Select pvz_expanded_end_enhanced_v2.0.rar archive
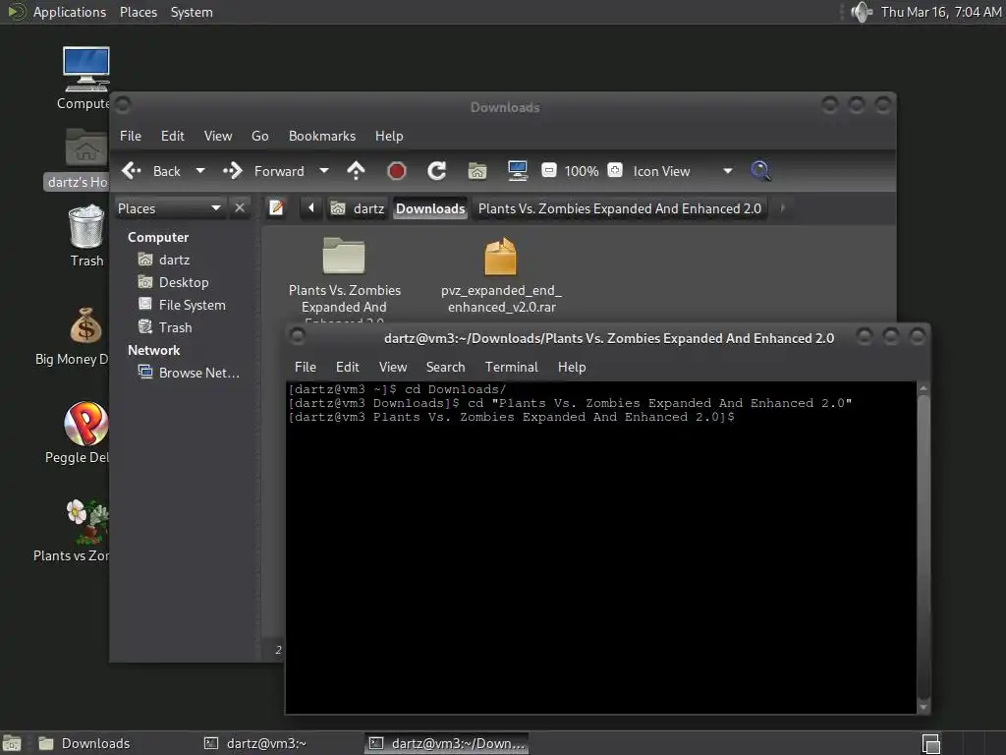The width and height of the screenshot is (1006, 755). [501, 275]
